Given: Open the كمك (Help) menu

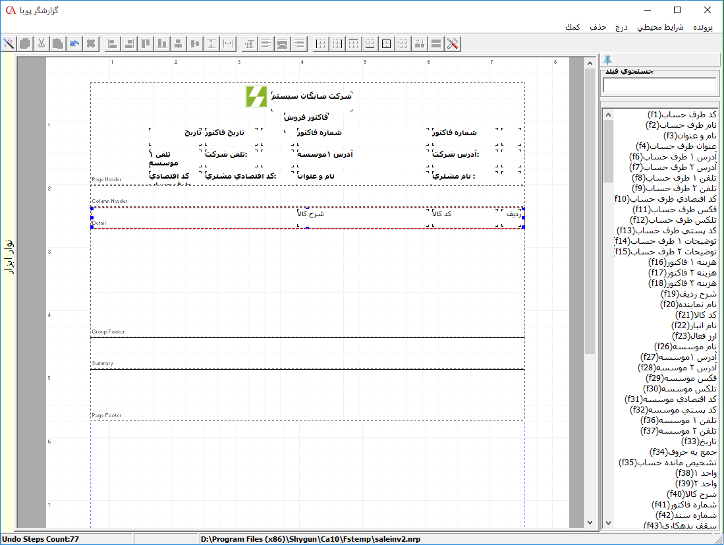Looking at the screenshot, I should pyautogui.click(x=572, y=27).
